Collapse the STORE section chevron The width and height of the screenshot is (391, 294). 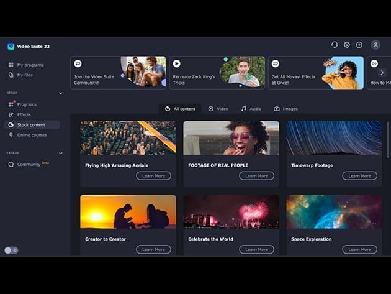pos(60,93)
